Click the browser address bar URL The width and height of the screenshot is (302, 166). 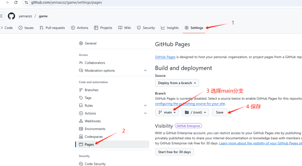(67, 3)
